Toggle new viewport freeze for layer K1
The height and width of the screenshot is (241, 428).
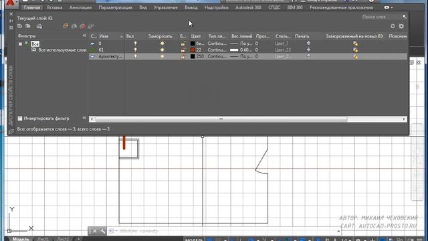355,50
